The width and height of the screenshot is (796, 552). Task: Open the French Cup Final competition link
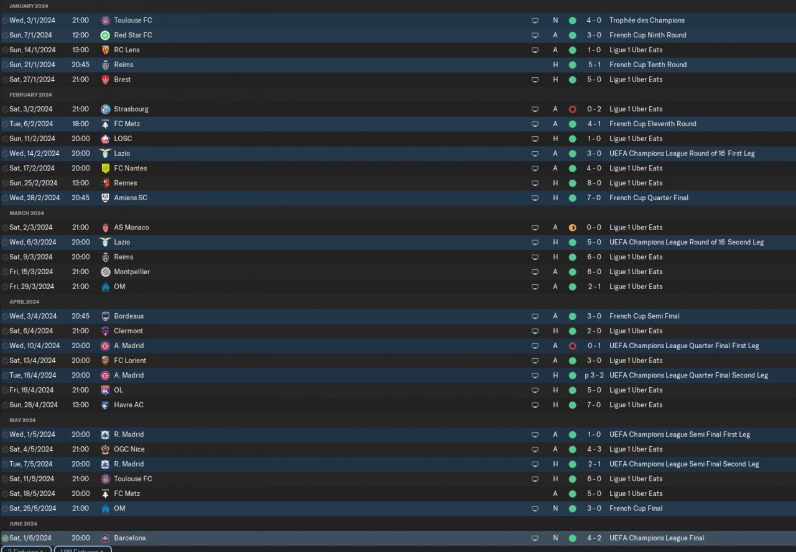click(x=636, y=508)
